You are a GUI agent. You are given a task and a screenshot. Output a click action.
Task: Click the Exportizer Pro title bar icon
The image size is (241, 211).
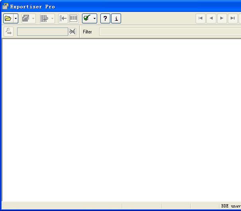(x=6, y=6)
